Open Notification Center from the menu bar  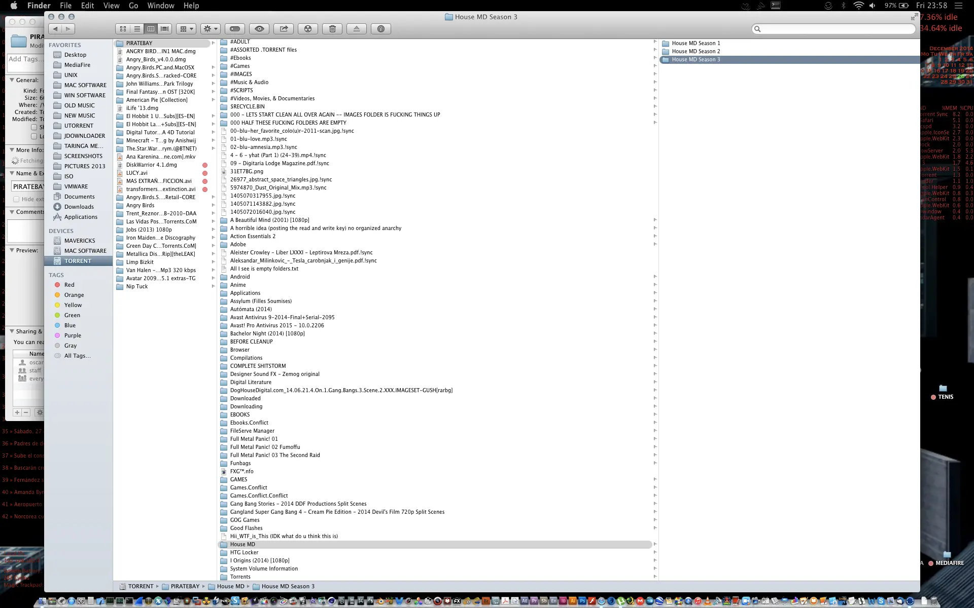(x=958, y=6)
